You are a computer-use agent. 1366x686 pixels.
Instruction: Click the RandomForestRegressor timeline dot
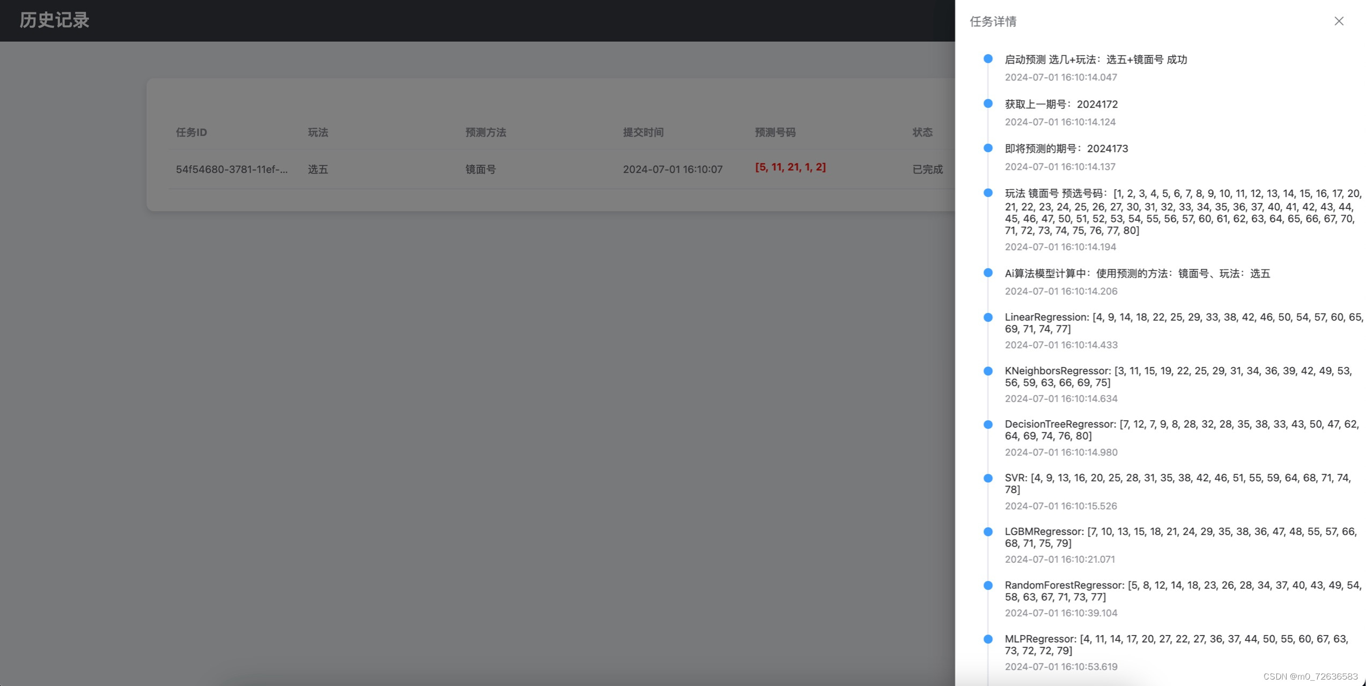tap(988, 585)
